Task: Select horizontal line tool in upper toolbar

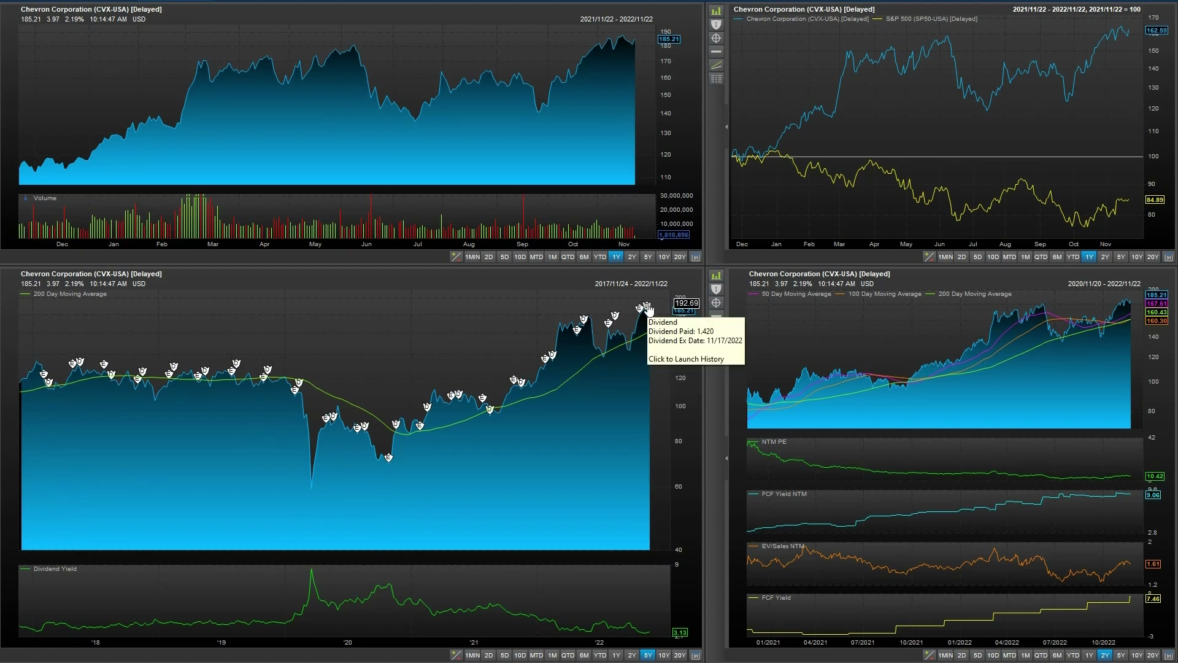Action: 716,52
